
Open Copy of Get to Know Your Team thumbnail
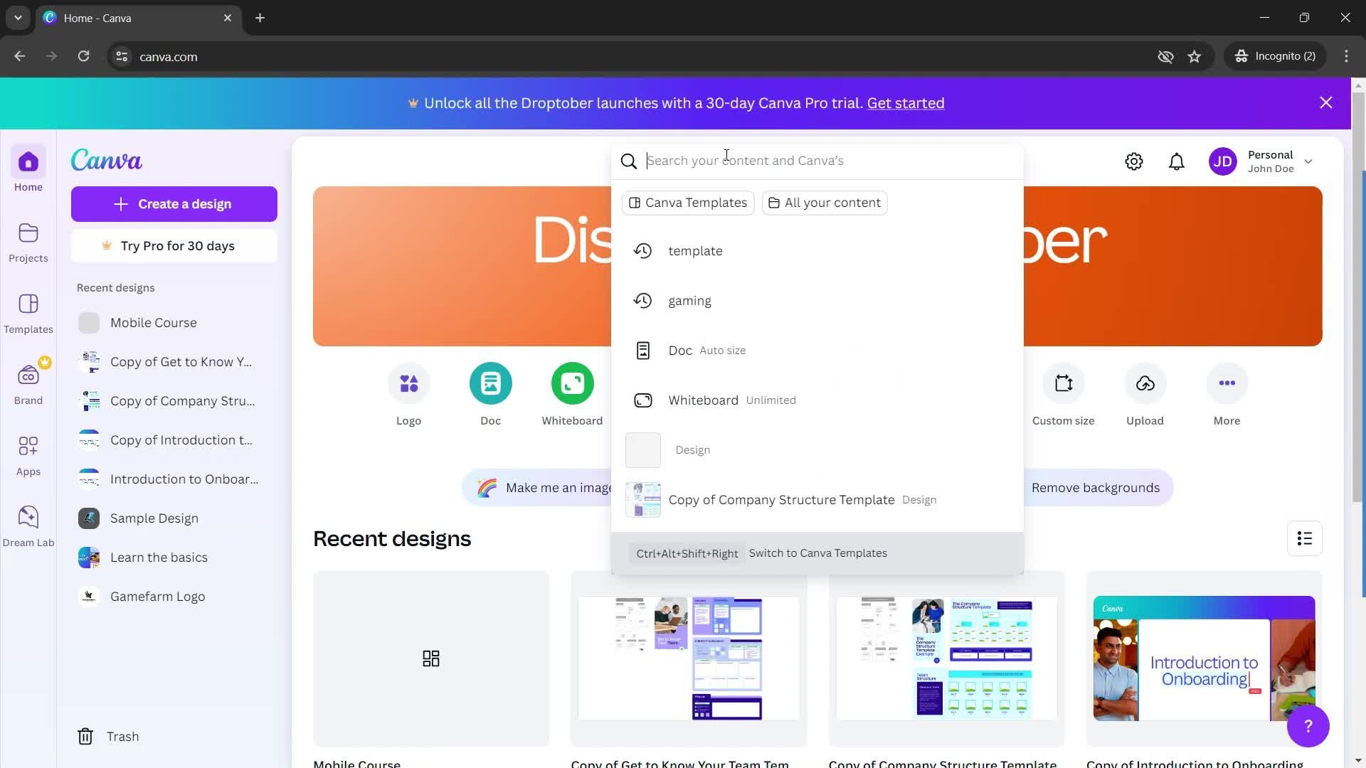tap(689, 658)
